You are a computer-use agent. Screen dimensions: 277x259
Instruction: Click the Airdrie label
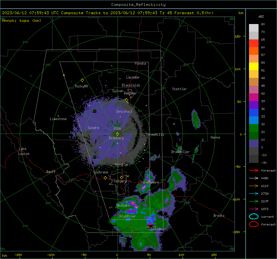121,164
